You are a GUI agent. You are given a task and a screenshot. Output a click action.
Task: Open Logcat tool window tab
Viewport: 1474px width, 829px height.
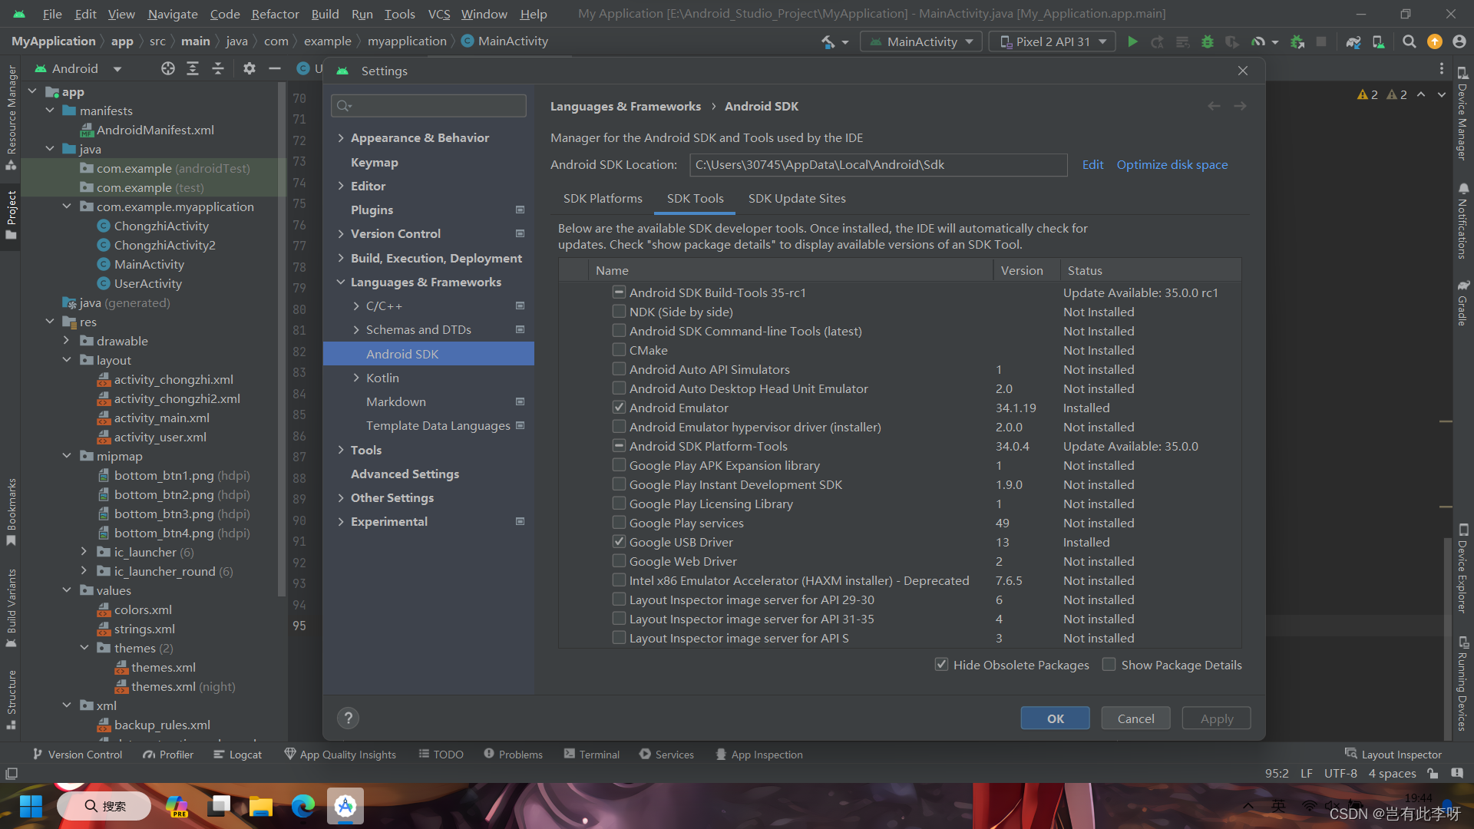click(x=238, y=755)
